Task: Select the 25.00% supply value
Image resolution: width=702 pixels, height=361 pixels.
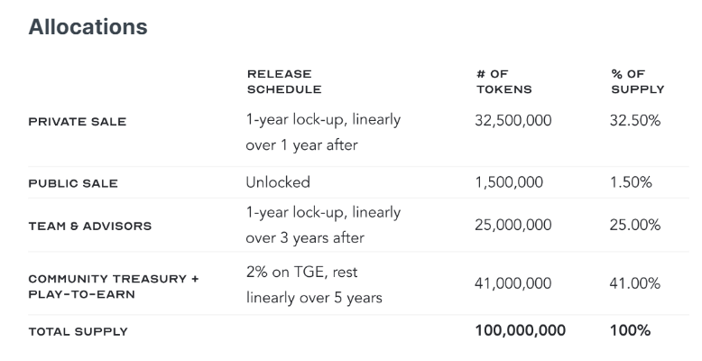Action: pos(635,225)
